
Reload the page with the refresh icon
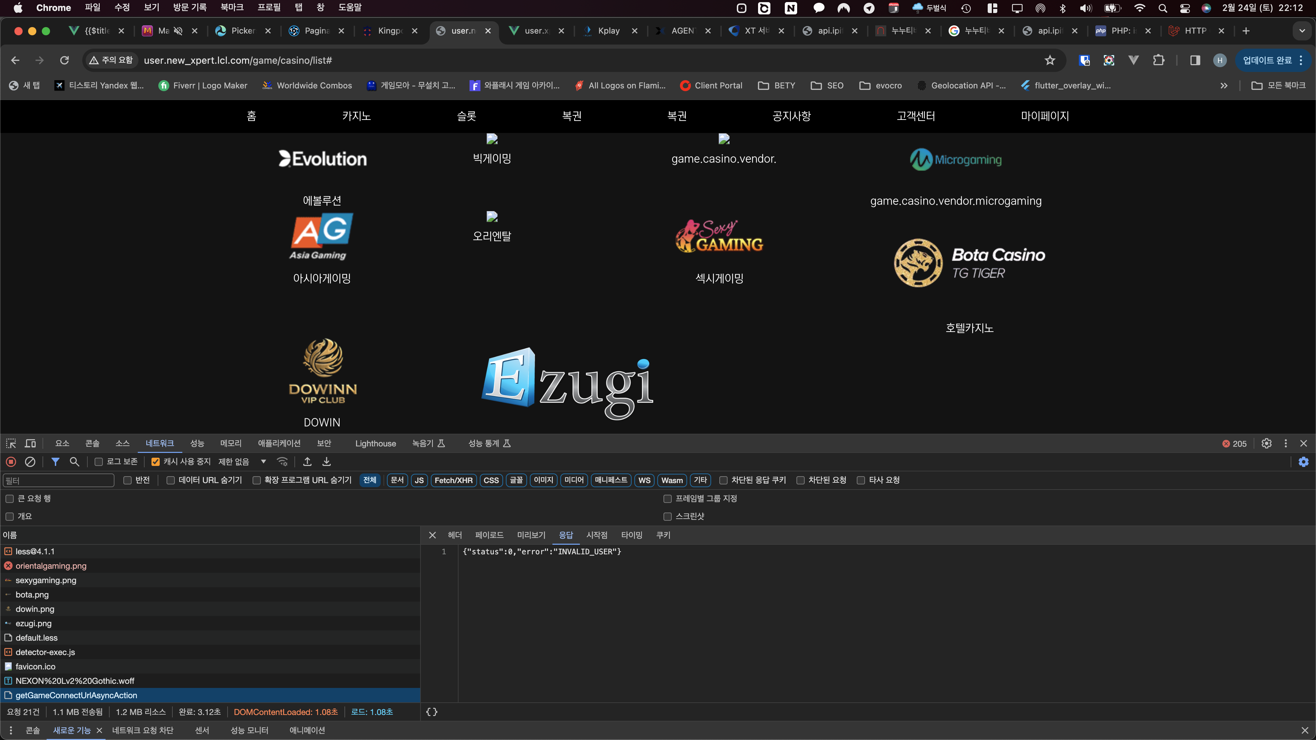click(64, 60)
